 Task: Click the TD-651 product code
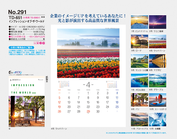coord(15,18)
